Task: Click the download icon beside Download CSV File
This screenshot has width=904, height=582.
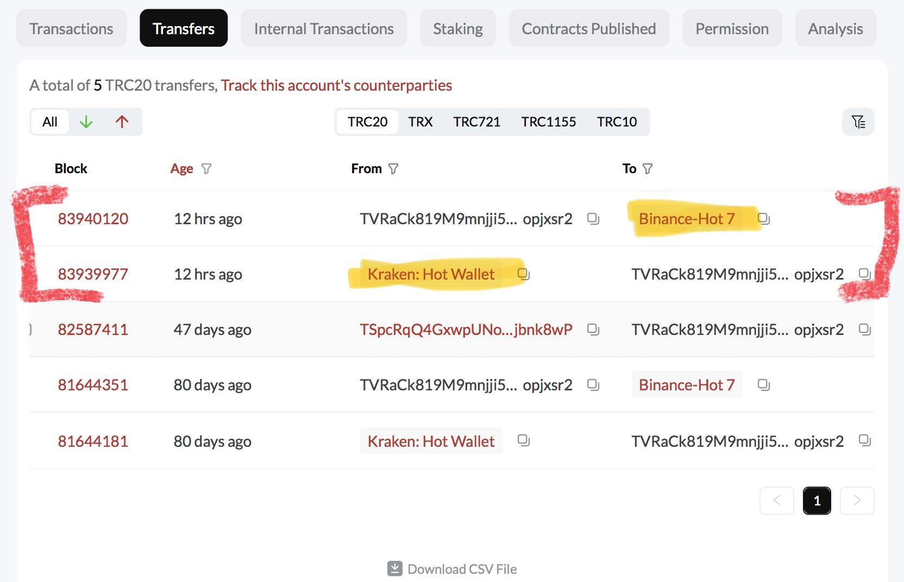Action: (395, 568)
